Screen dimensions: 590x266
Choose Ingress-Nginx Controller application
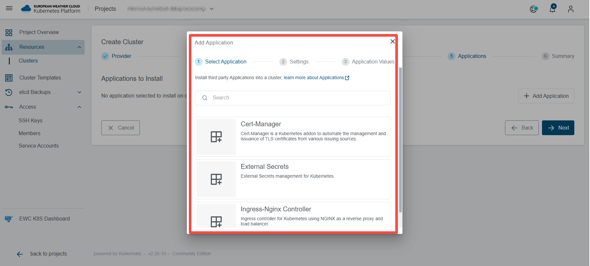click(293, 215)
